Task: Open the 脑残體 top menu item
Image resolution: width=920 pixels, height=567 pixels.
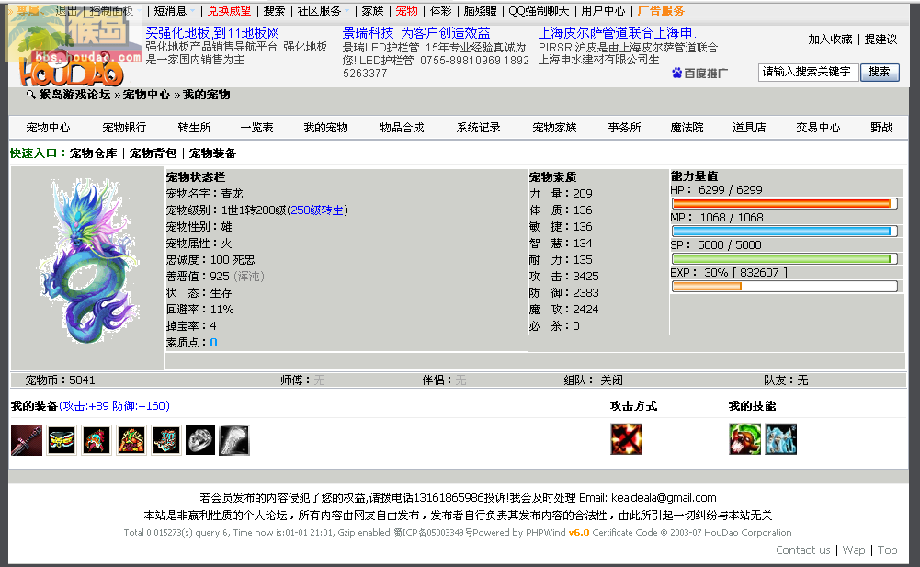Action: tap(480, 10)
